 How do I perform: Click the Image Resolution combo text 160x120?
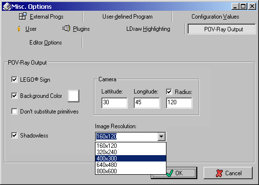tap(107, 137)
